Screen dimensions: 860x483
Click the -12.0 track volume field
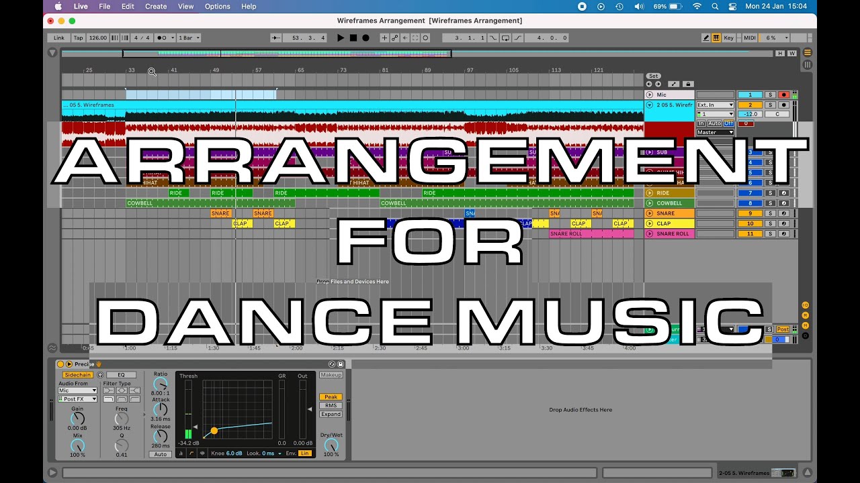tap(750, 114)
